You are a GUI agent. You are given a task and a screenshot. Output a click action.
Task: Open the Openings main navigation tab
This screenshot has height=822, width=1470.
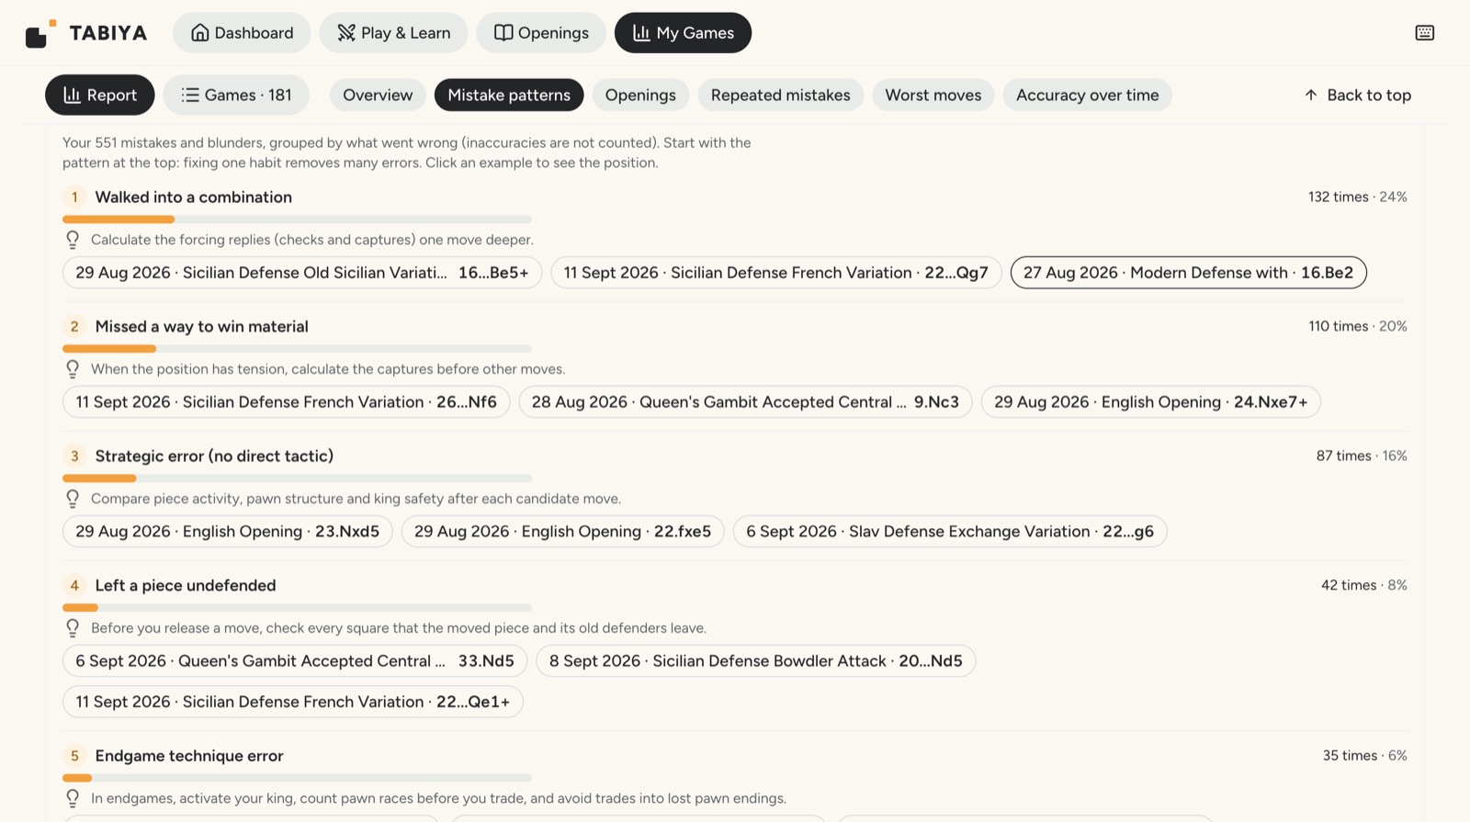tap(541, 33)
